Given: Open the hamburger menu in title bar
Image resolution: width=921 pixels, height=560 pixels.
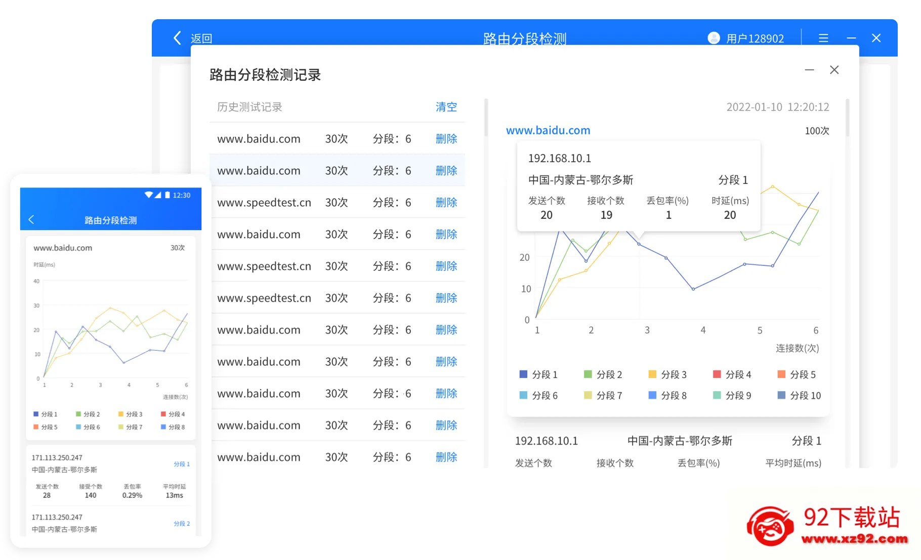Looking at the screenshot, I should coord(823,38).
